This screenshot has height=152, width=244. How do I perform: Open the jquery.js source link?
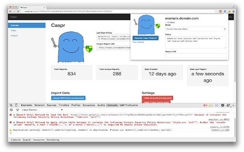(220, 127)
